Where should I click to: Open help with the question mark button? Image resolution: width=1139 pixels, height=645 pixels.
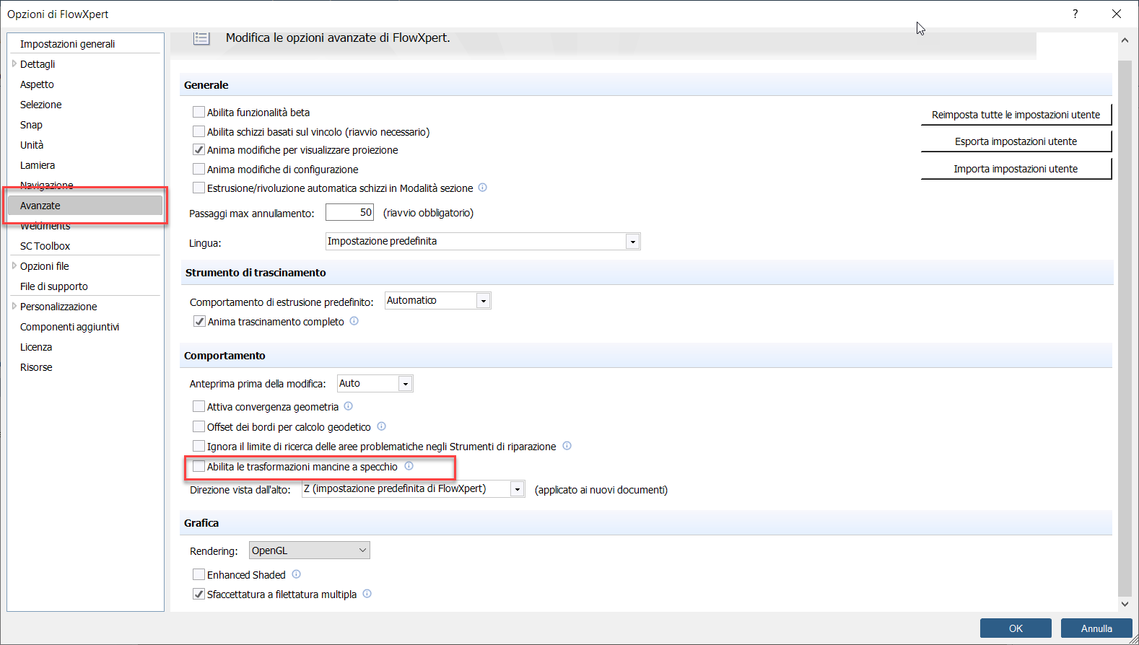1075,14
